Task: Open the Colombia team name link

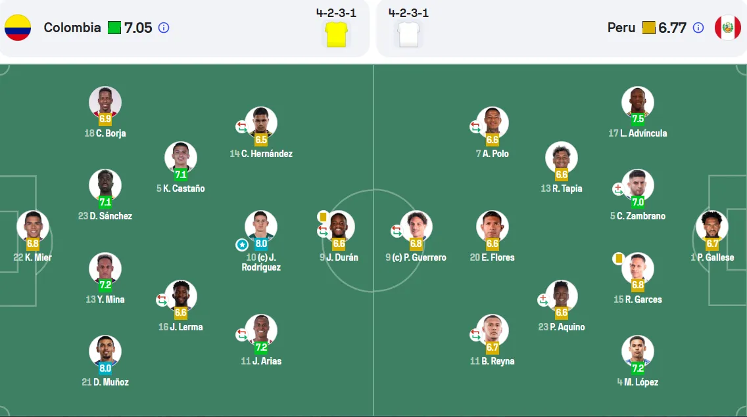Action: coord(72,28)
